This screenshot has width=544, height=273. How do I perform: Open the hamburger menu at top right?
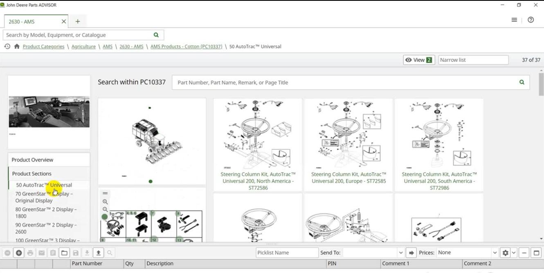(x=514, y=20)
